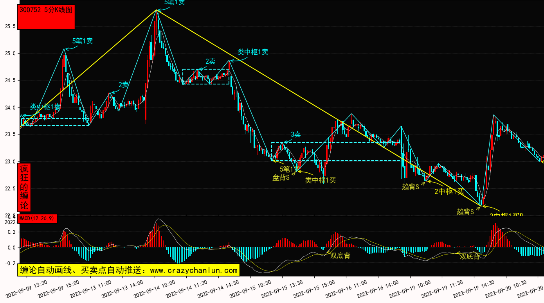Screen dimensions: 544x303
Task: Select the 2022-09-15 13:30 time label
Action: [x=282, y=288]
